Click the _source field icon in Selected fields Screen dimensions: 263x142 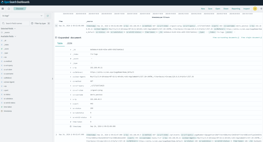2,32
